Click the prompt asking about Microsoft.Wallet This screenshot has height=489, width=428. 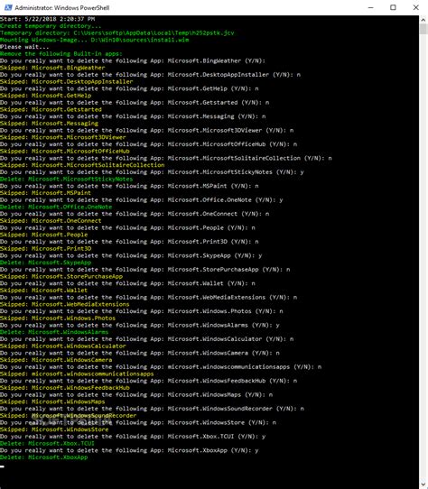[x=127, y=283]
